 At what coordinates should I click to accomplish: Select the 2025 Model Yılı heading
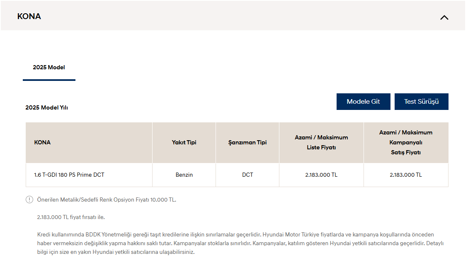(x=46, y=107)
